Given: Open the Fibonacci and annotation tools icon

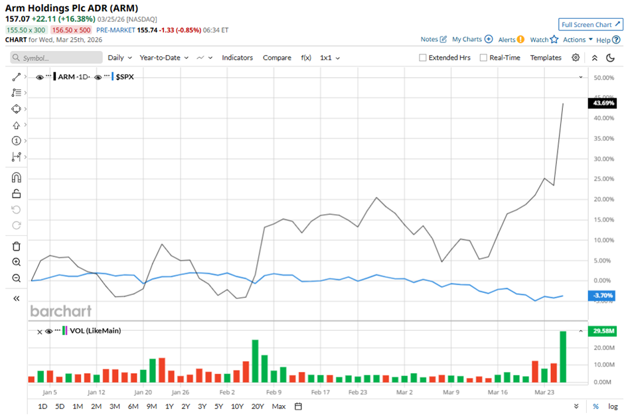Looking at the screenshot, I should coord(16,93).
